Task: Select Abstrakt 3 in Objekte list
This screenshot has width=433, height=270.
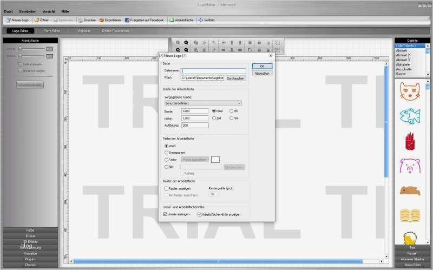Action: (410, 60)
